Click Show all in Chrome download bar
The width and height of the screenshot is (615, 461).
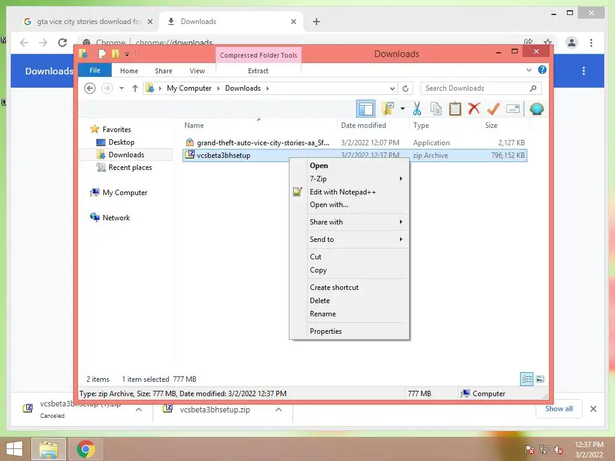pos(559,409)
